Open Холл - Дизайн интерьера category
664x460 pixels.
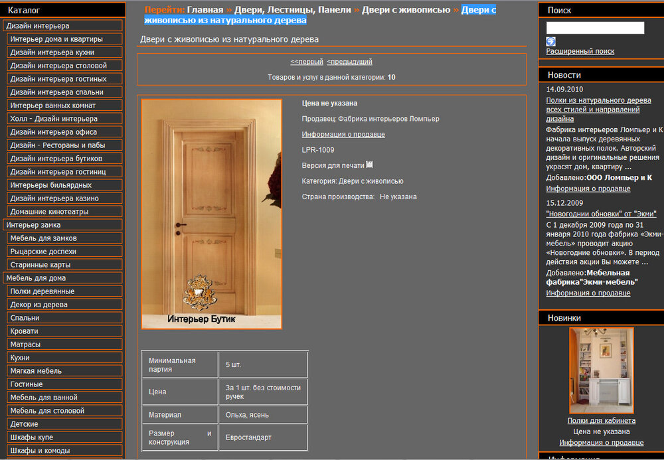pos(64,119)
